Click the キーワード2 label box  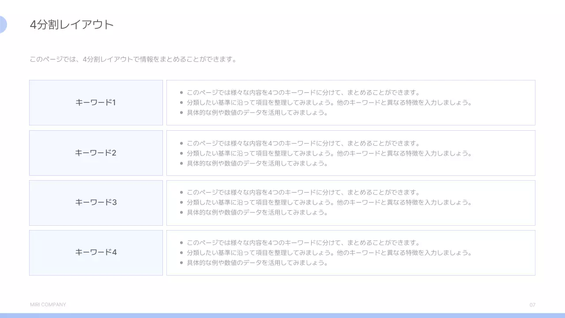(x=96, y=153)
